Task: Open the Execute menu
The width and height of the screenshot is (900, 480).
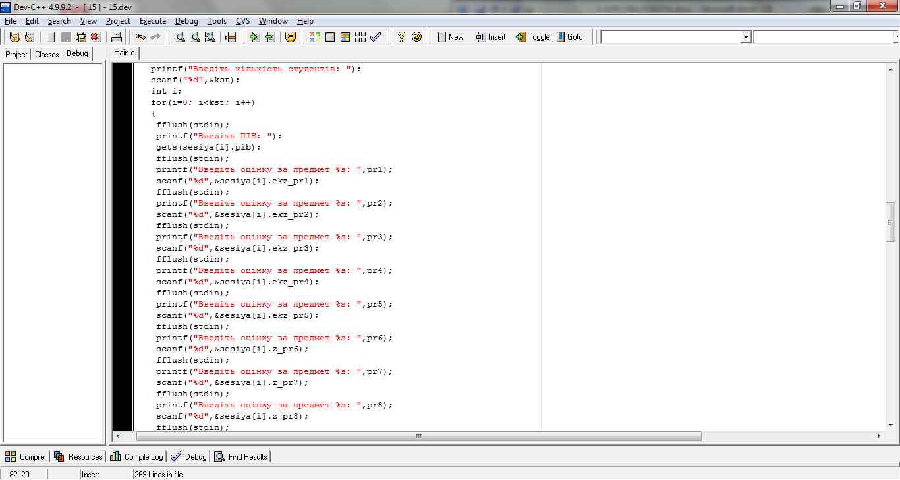Action: 153,21
